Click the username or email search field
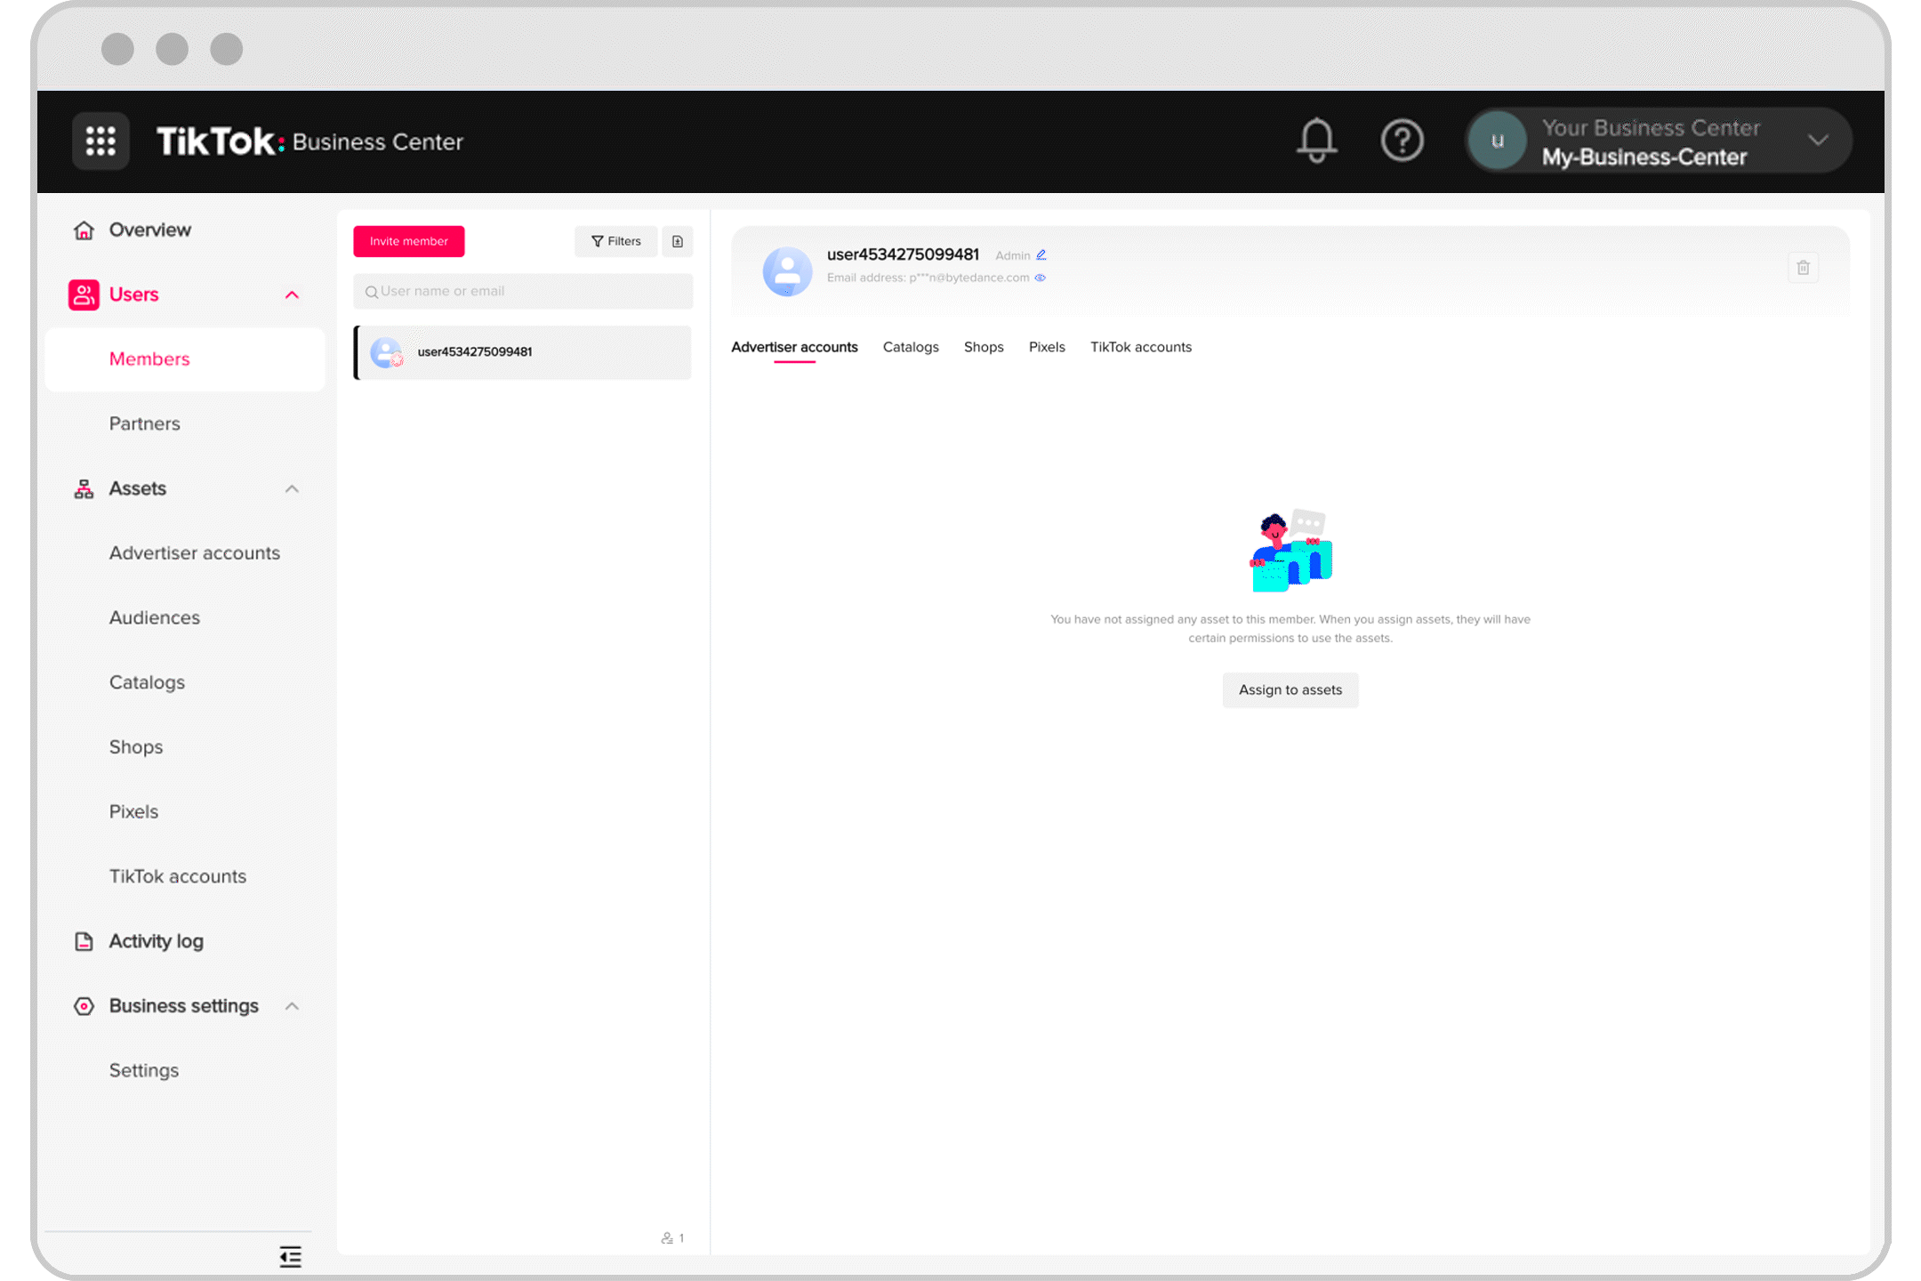1921x1281 pixels. click(x=523, y=290)
